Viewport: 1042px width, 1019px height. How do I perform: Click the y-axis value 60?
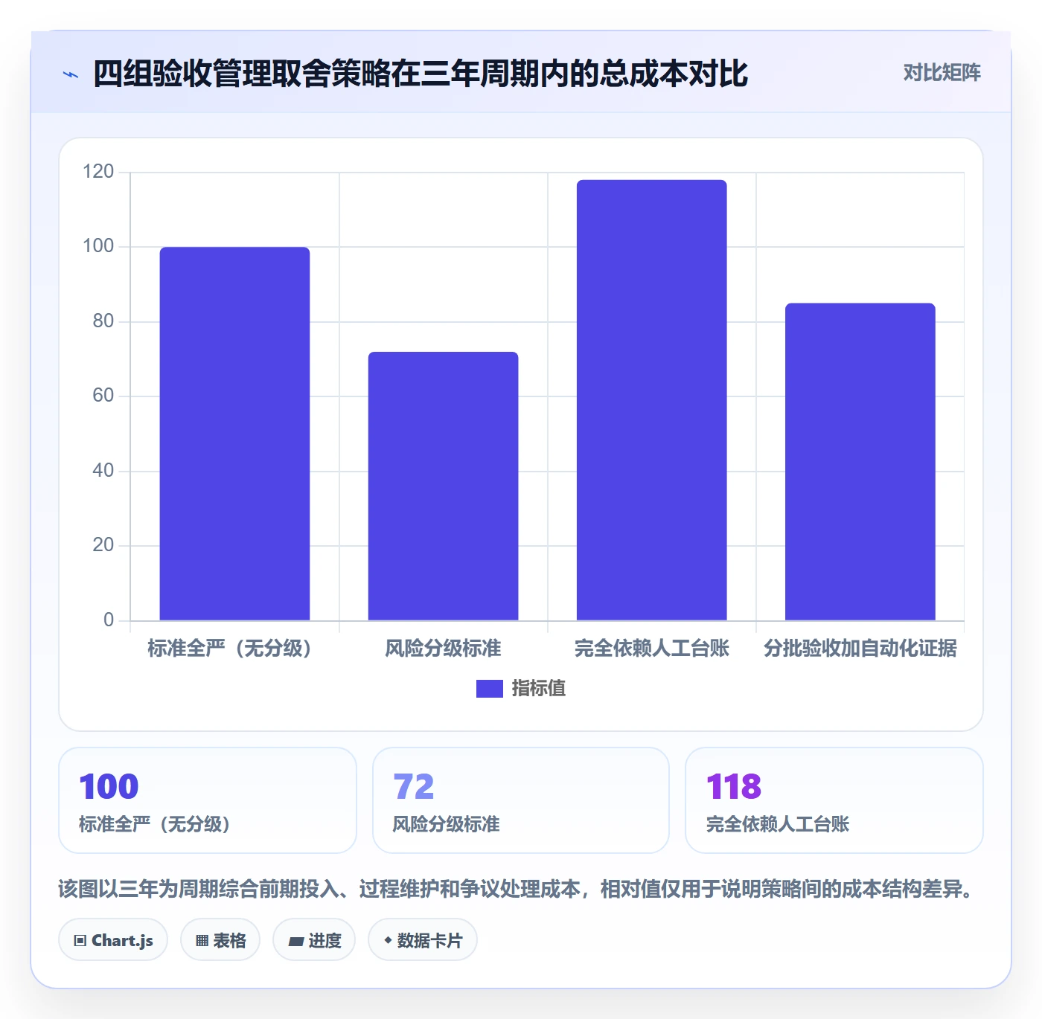[x=103, y=396]
